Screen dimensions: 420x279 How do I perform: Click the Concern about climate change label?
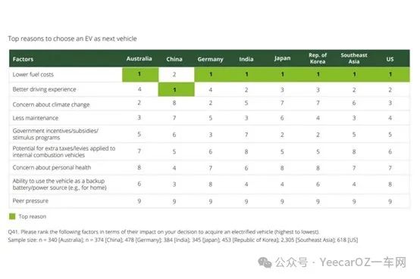point(51,104)
